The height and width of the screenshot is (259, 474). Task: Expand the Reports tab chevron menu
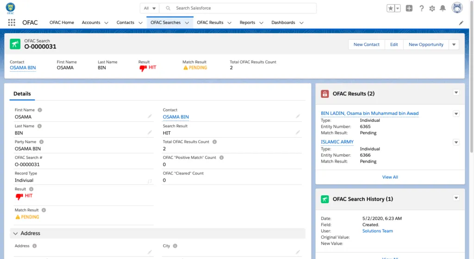click(261, 23)
